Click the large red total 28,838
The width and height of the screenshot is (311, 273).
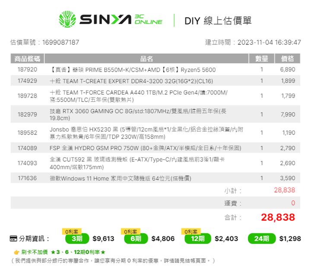[x=278, y=217]
